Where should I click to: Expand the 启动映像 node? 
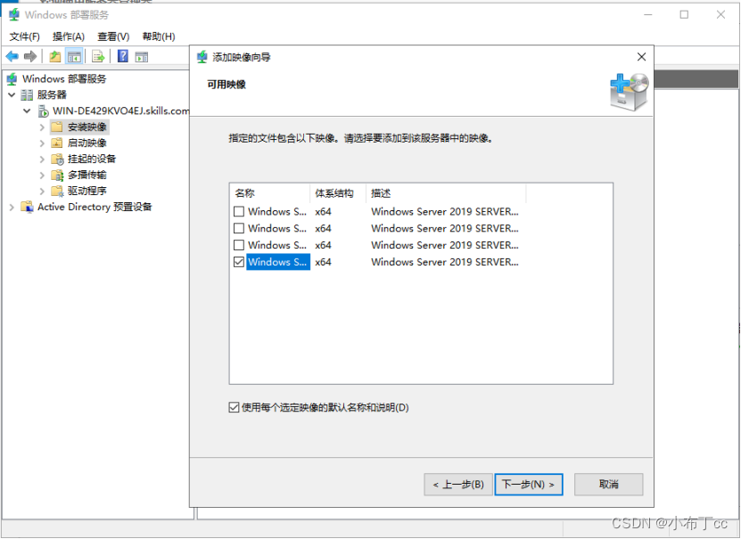42,143
